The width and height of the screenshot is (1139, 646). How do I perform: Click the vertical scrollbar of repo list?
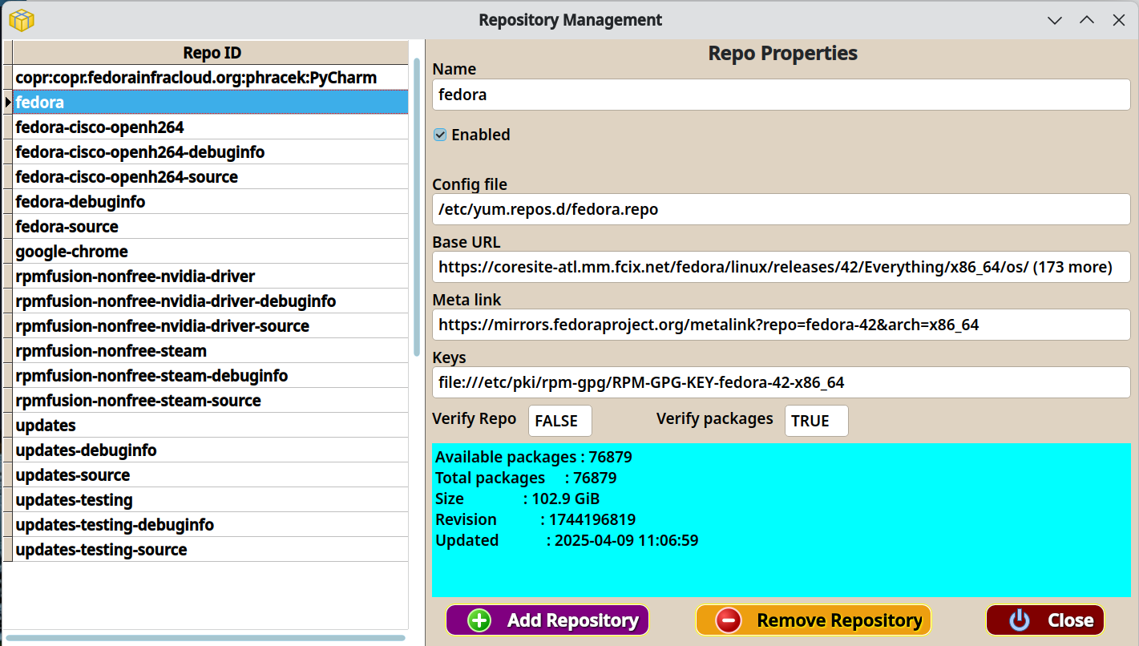click(416, 207)
